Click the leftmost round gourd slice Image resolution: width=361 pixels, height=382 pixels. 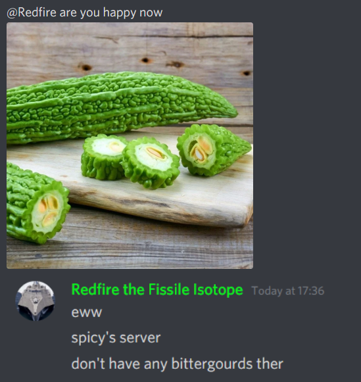105,157
